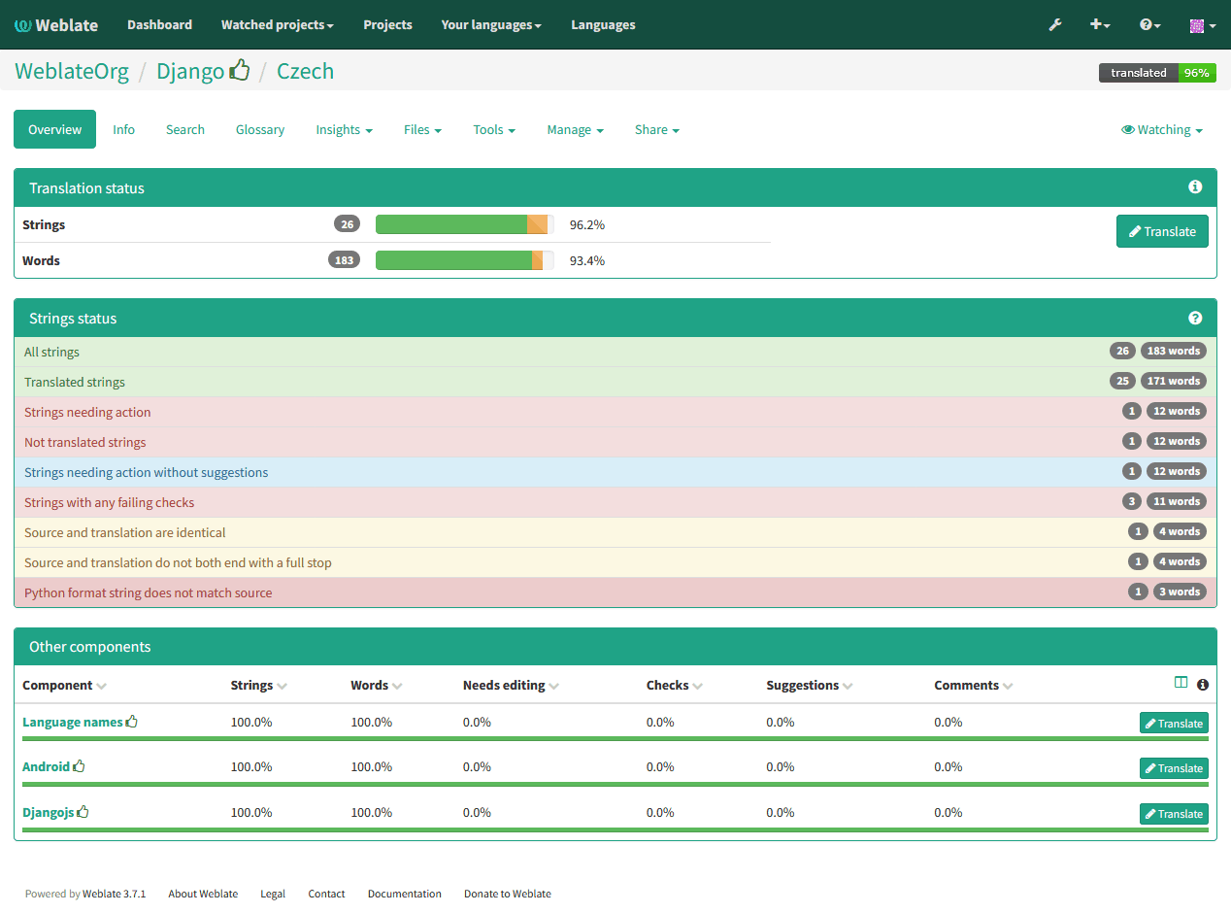Sort by Words column header
This screenshot has height=913, width=1231.
377,685
